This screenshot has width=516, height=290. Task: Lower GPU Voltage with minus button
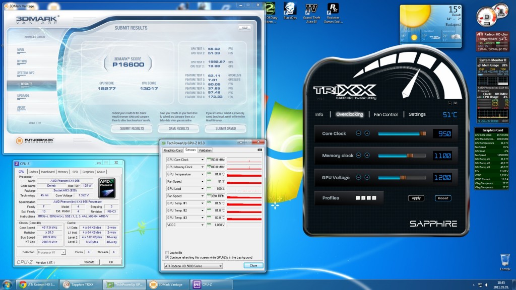click(x=358, y=177)
